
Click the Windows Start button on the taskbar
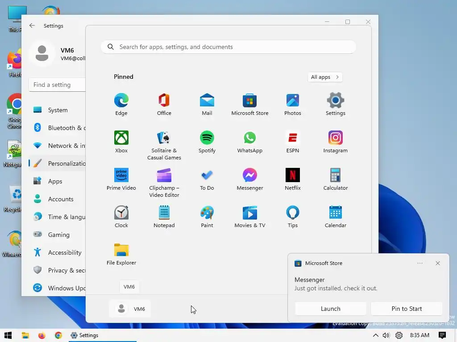point(8,335)
